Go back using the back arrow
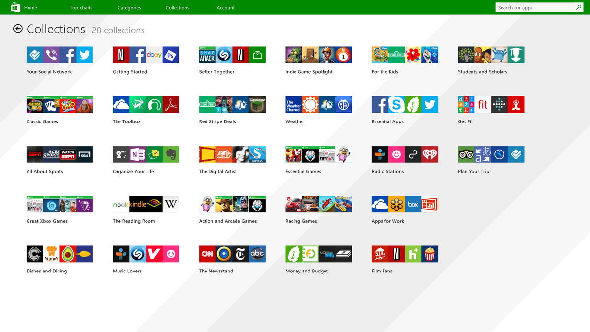The height and width of the screenshot is (332, 590). pyautogui.click(x=18, y=29)
